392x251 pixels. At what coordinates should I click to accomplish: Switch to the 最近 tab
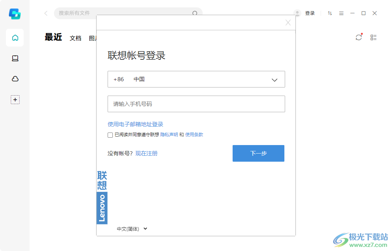click(x=53, y=37)
